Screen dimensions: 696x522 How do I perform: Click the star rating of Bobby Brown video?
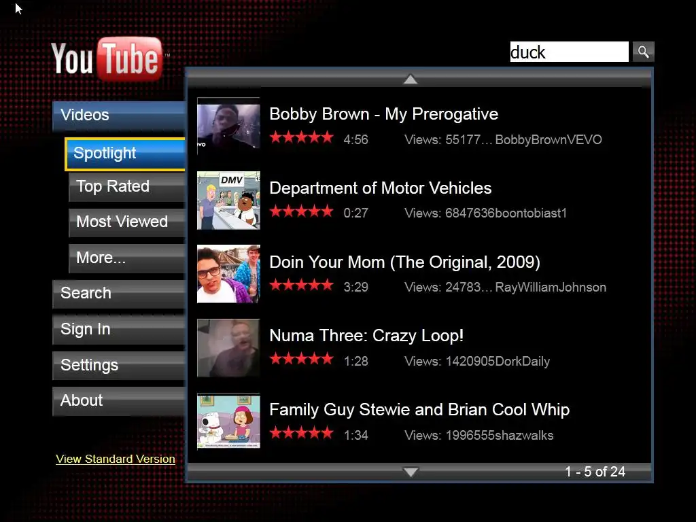(x=301, y=137)
